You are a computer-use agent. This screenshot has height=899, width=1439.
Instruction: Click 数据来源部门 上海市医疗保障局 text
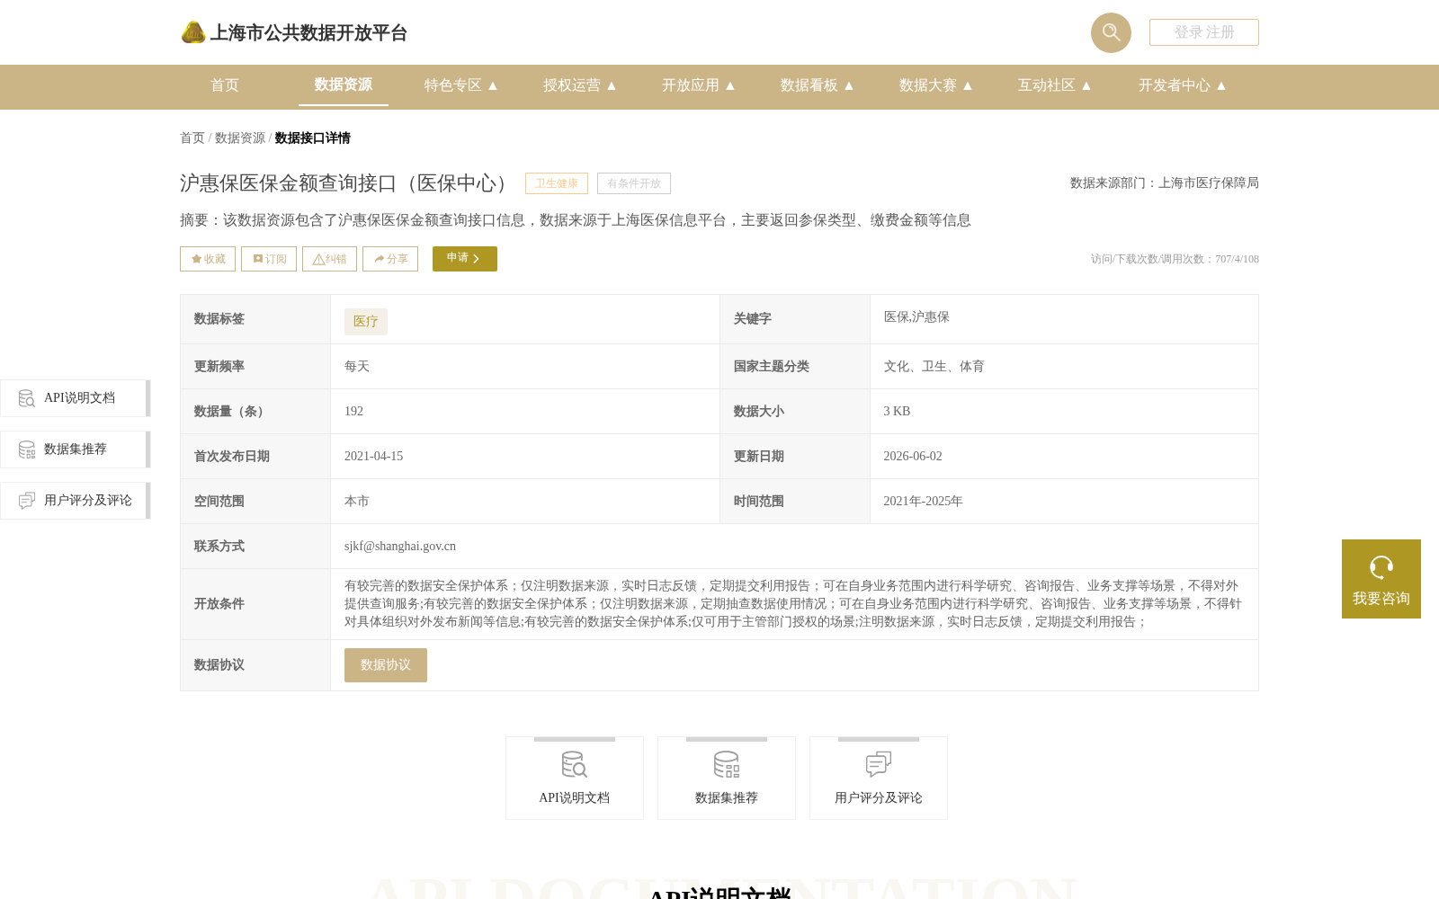(1165, 183)
